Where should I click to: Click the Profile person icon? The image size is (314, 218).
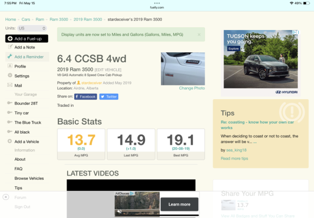tap(10, 66)
